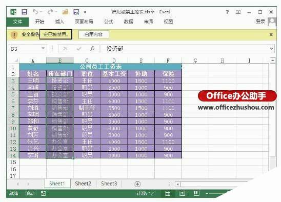The height and width of the screenshot is (202, 281).
Task: Open the Name Box dropdown arrow
Action: pyautogui.click(x=43, y=48)
